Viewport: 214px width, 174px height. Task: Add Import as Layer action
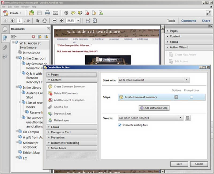pos(60,114)
